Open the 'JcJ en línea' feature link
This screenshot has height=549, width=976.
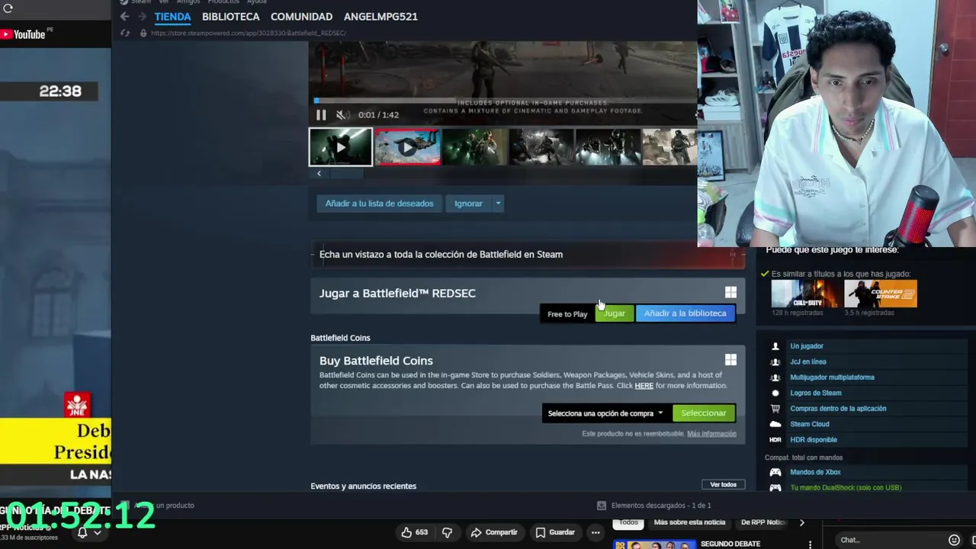point(807,362)
